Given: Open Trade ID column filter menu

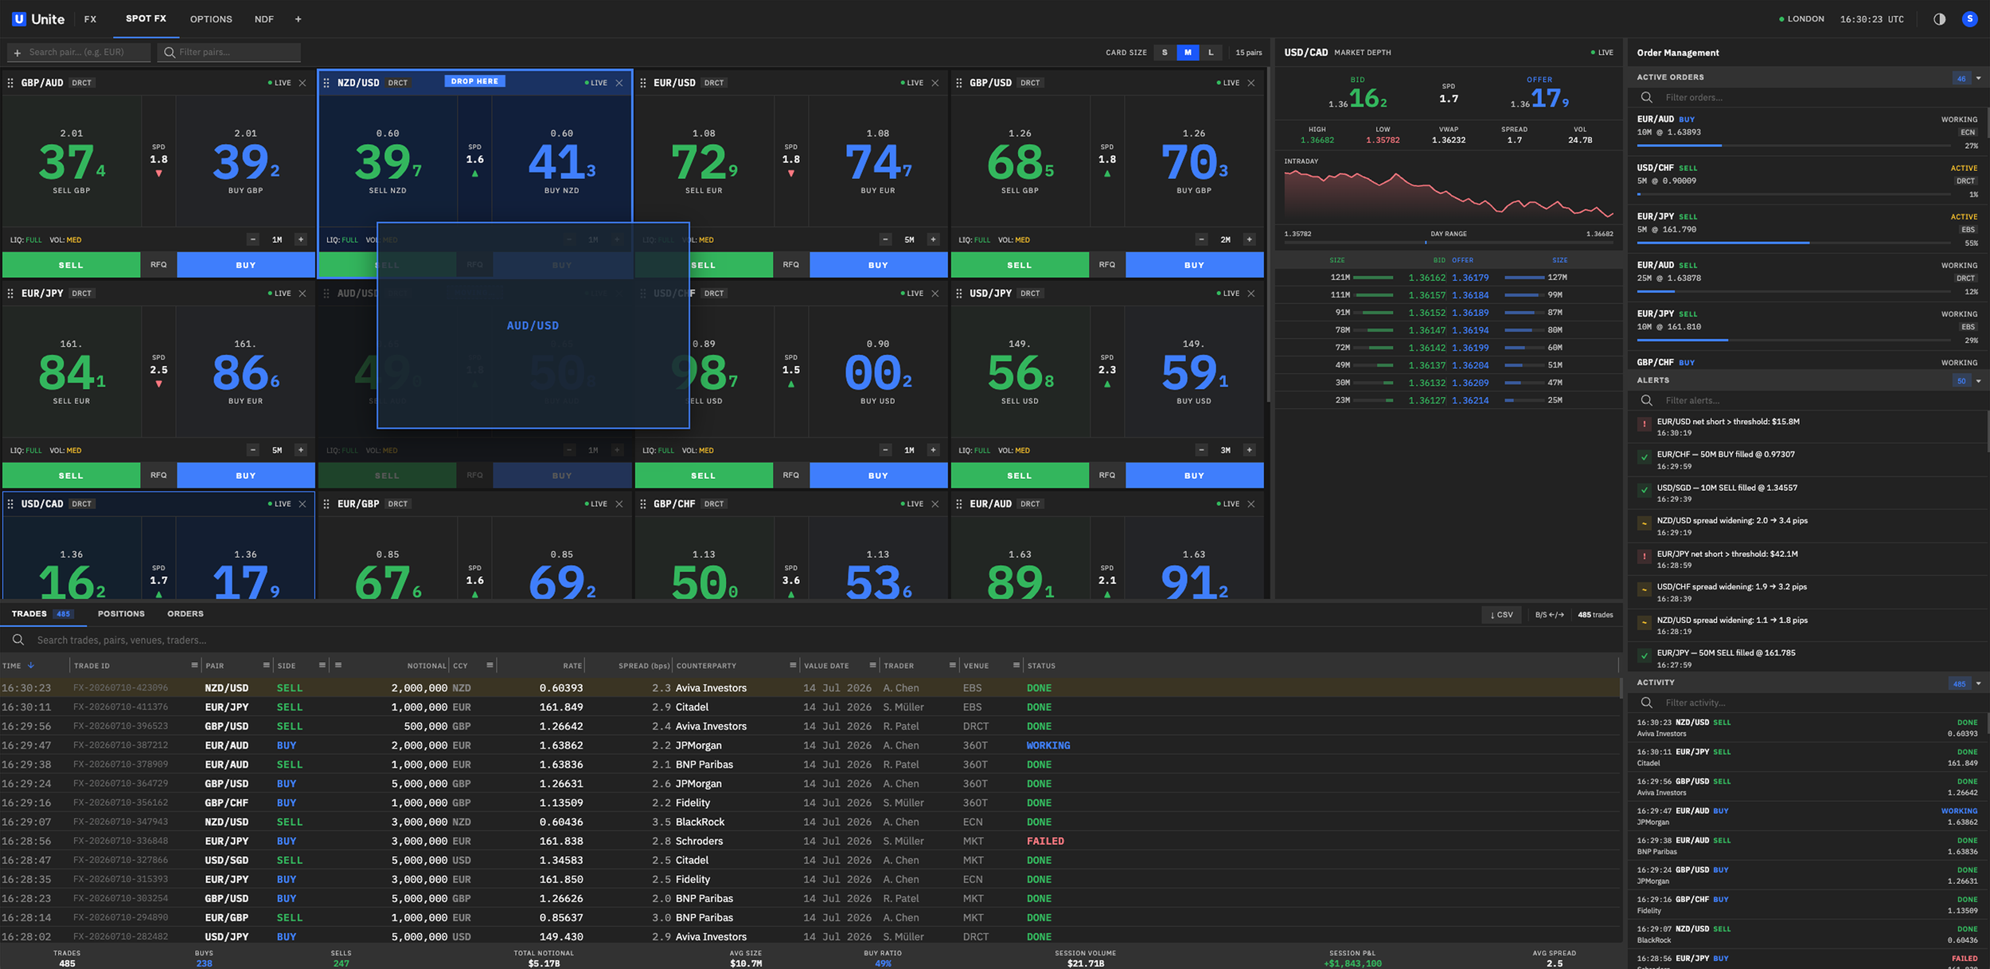Looking at the screenshot, I should tap(194, 665).
